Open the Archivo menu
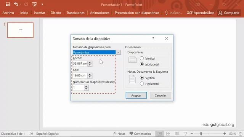This screenshot has width=244, height=137. pos(8,13)
